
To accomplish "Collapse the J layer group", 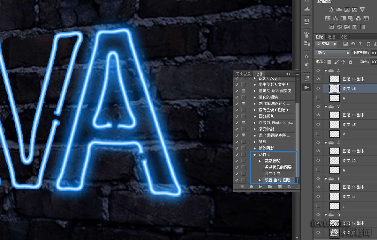I will [x=326, y=178].
